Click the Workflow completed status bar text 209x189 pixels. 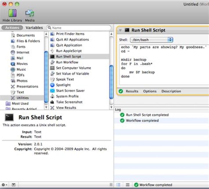[x=156, y=185]
